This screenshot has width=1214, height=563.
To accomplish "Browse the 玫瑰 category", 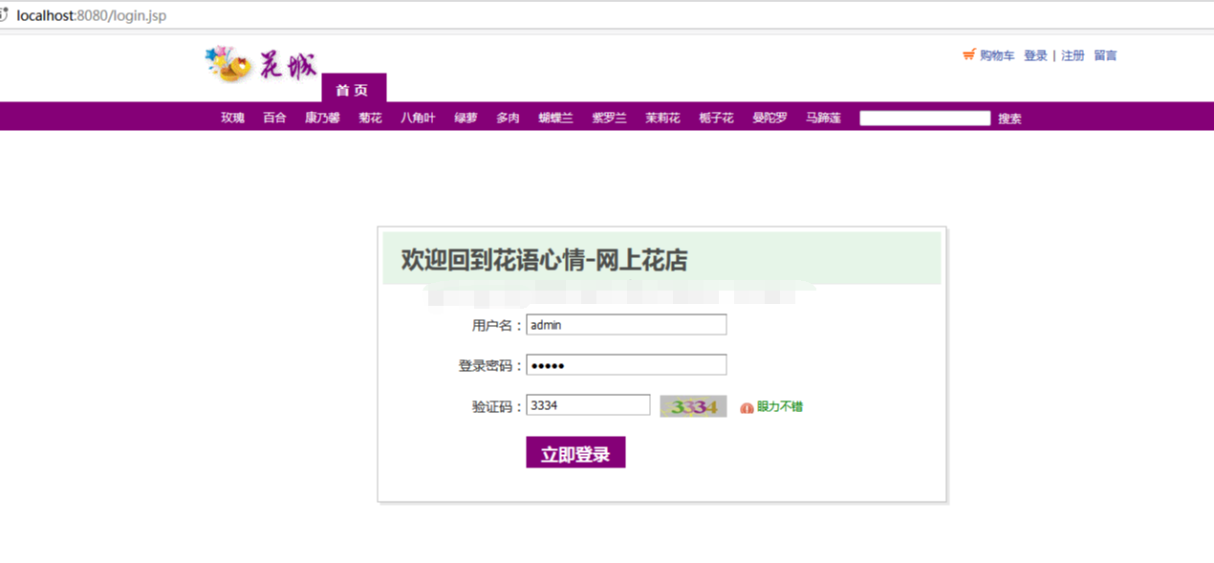I will pyautogui.click(x=232, y=119).
